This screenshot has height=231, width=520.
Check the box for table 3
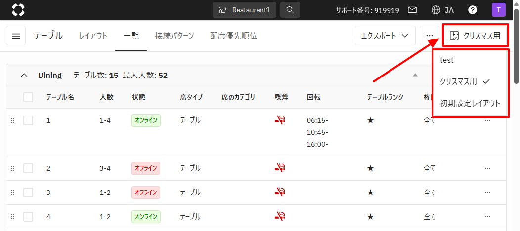tap(28, 192)
